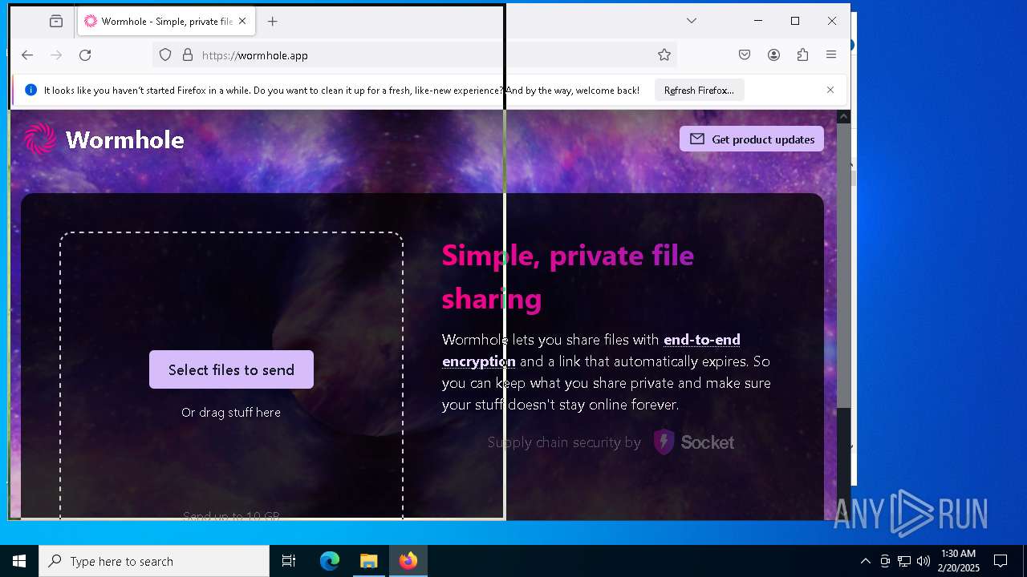Open the end-to-end encryption link
This screenshot has height=577, width=1027.
tap(591, 350)
